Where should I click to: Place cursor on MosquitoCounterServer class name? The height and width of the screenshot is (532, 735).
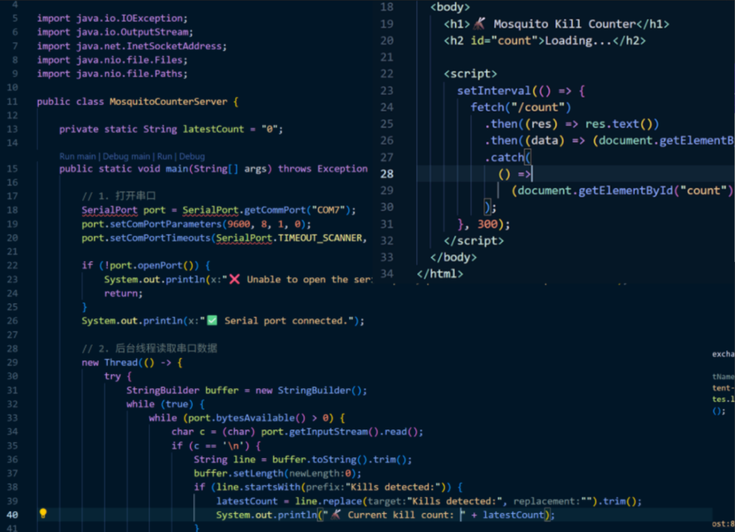point(168,102)
